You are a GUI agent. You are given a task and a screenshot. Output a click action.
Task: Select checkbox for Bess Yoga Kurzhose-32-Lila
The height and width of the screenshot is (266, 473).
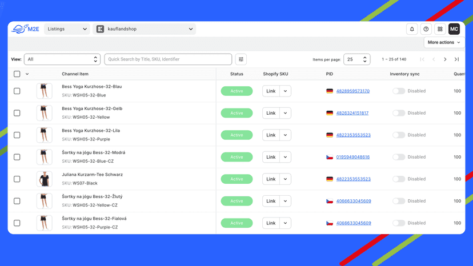pyautogui.click(x=17, y=135)
